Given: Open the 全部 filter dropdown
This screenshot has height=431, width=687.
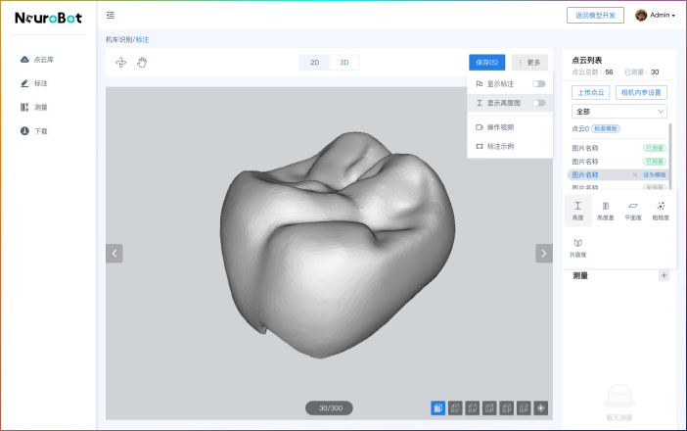Looking at the screenshot, I should tap(618, 112).
